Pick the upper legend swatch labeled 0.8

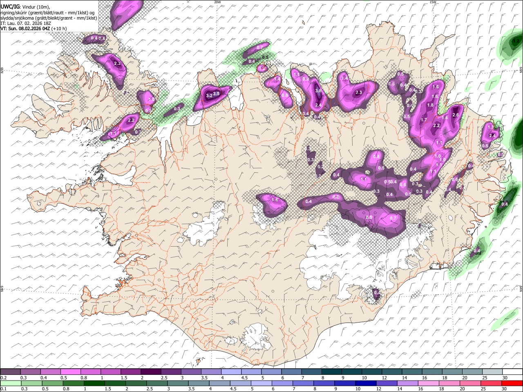[x=90, y=372]
